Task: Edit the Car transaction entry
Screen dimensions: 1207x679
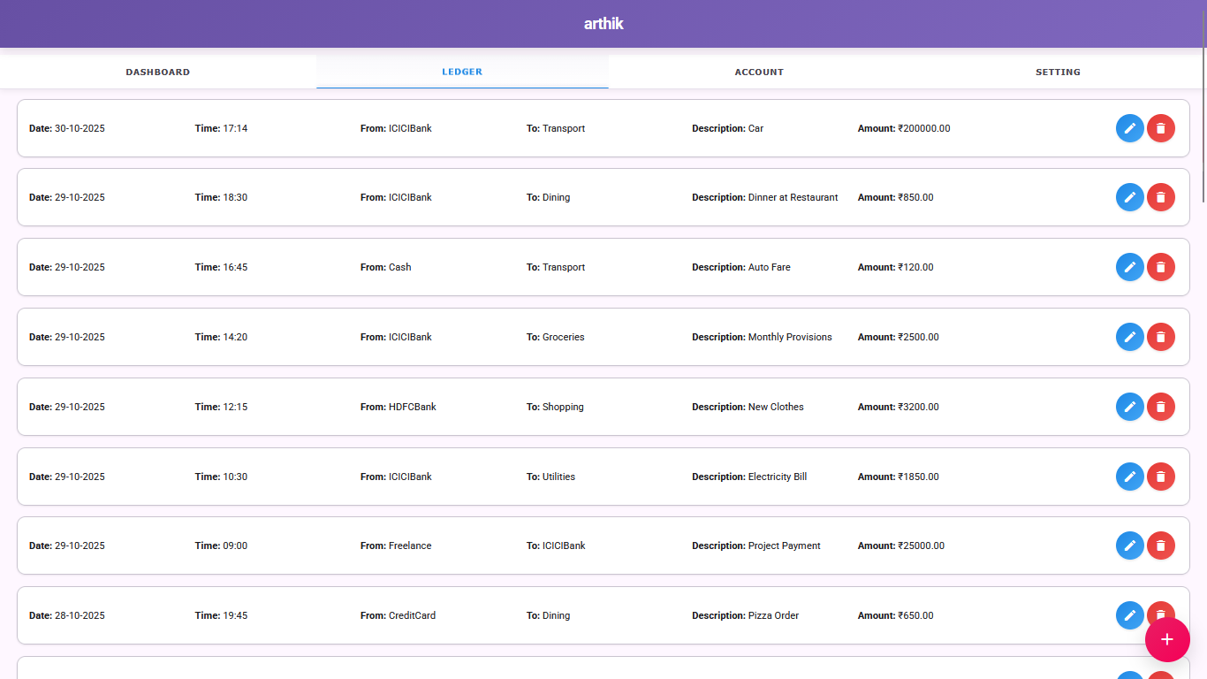Action: click(x=1129, y=128)
